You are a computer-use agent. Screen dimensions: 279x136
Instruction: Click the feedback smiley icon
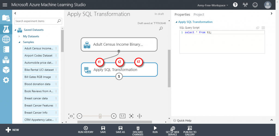255,5
